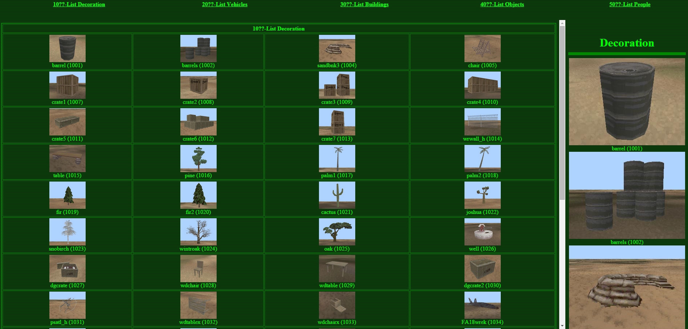Choose the fir2 (1020) tree thumbnail
The height and width of the screenshot is (329, 688).
(198, 195)
